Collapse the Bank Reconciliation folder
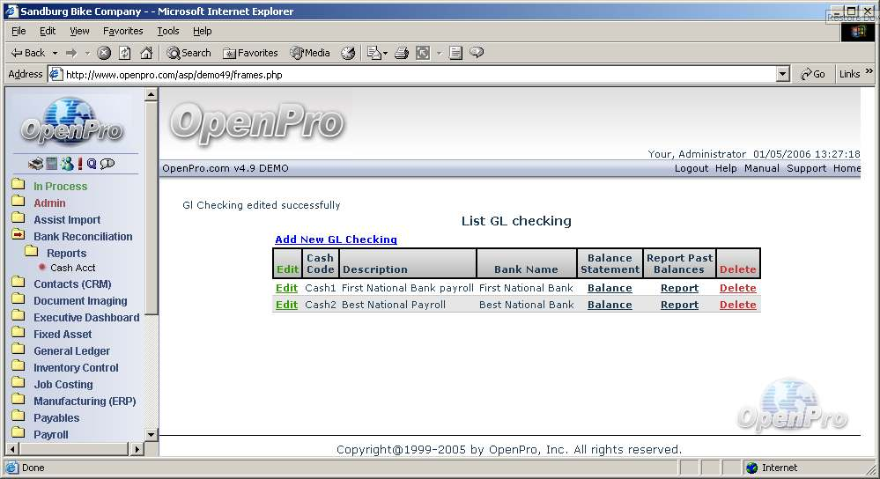The width and height of the screenshot is (880, 479). pos(18,235)
